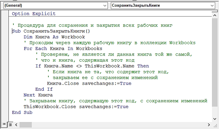Click the horizontal scrollbar left arrow

[x=16, y=125]
